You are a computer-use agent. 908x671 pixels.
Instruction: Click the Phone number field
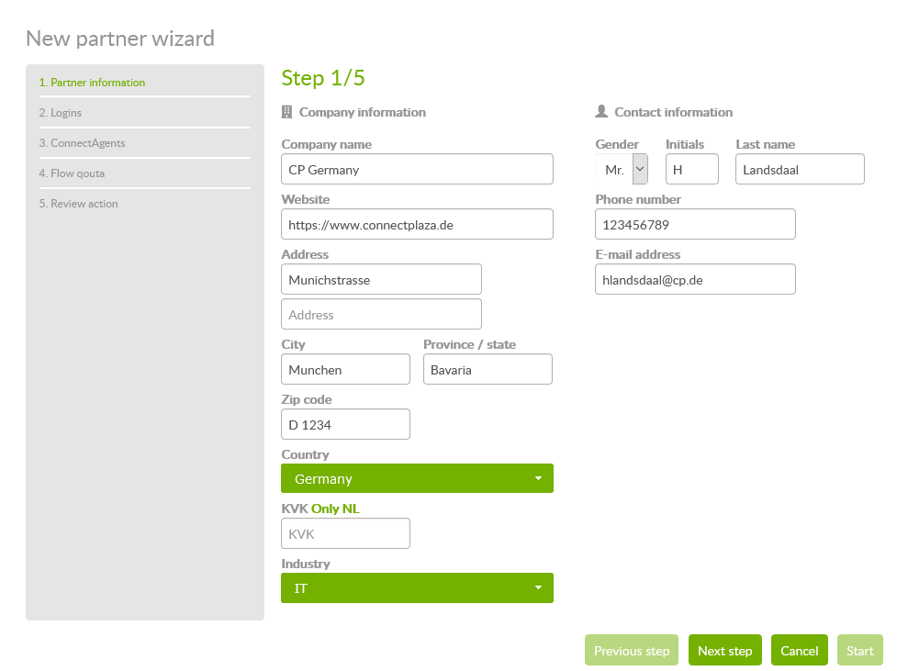[695, 224]
